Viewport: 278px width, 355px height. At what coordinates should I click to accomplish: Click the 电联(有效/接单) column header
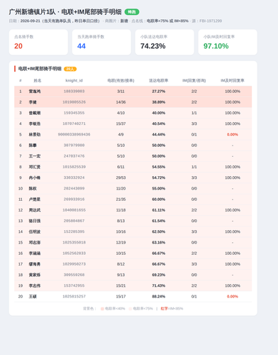pos(121,80)
